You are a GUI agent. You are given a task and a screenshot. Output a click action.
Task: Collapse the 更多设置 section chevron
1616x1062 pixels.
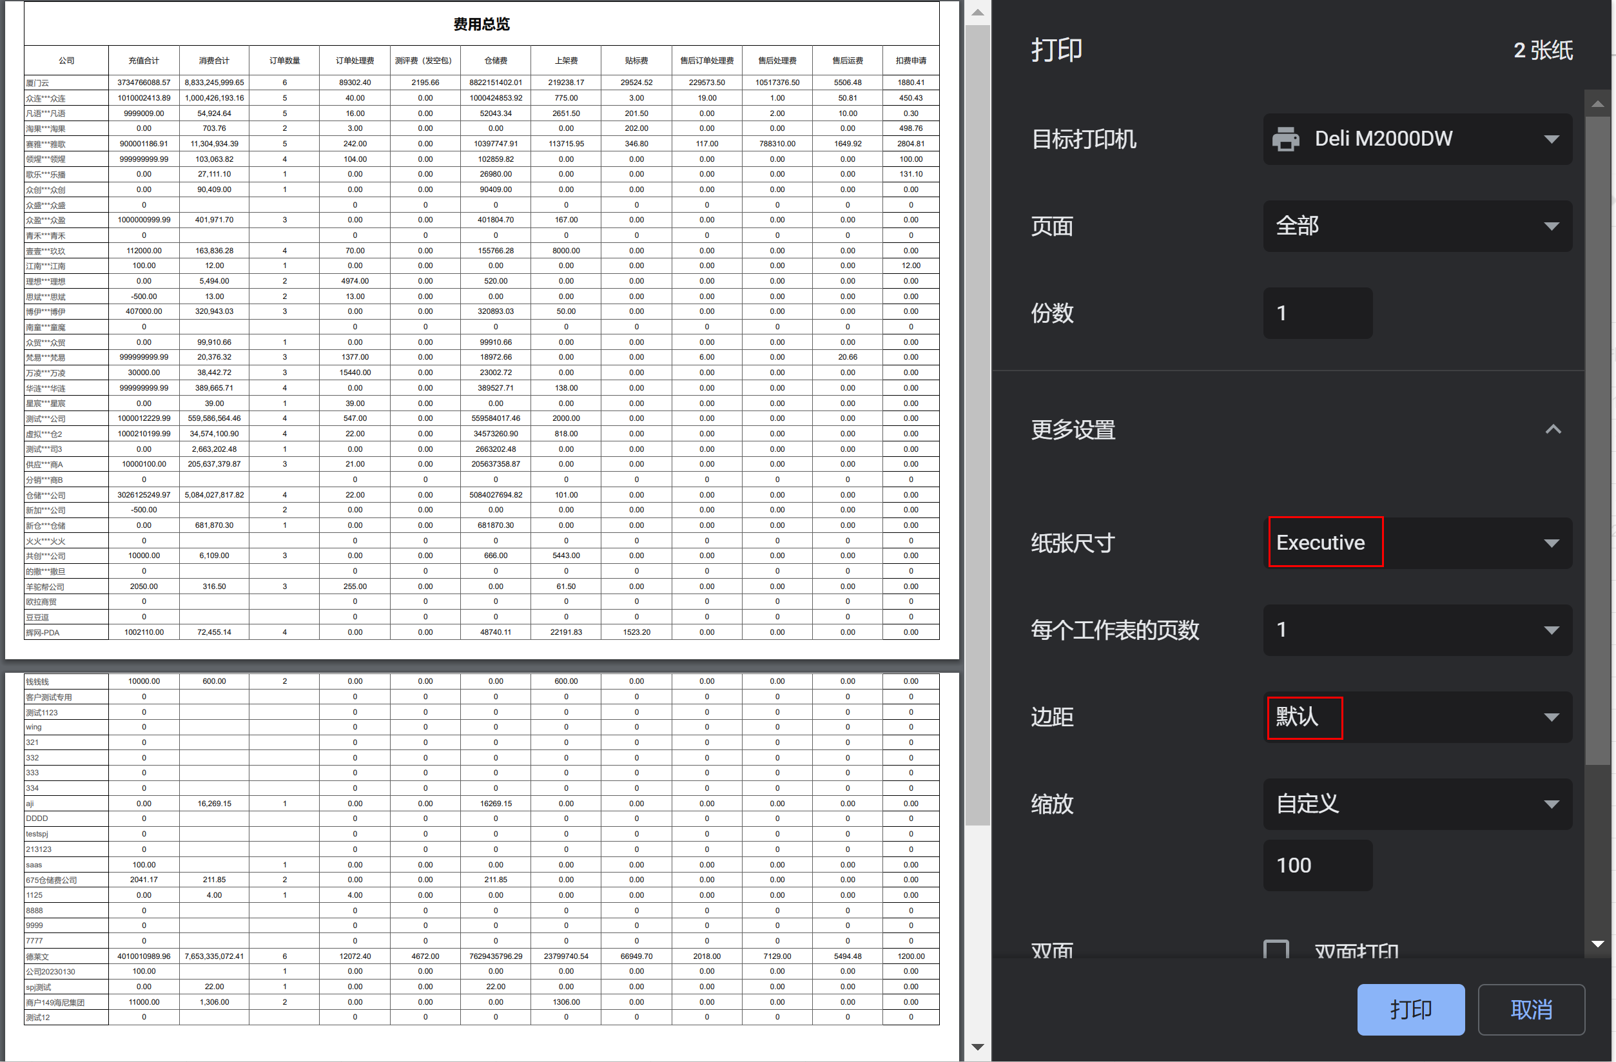pos(1552,430)
